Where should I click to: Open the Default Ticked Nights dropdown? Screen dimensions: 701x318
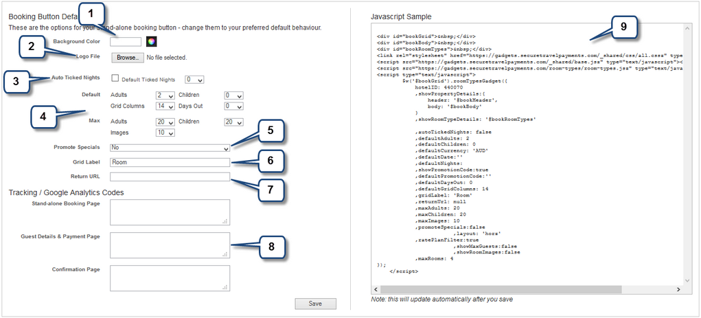pos(194,80)
